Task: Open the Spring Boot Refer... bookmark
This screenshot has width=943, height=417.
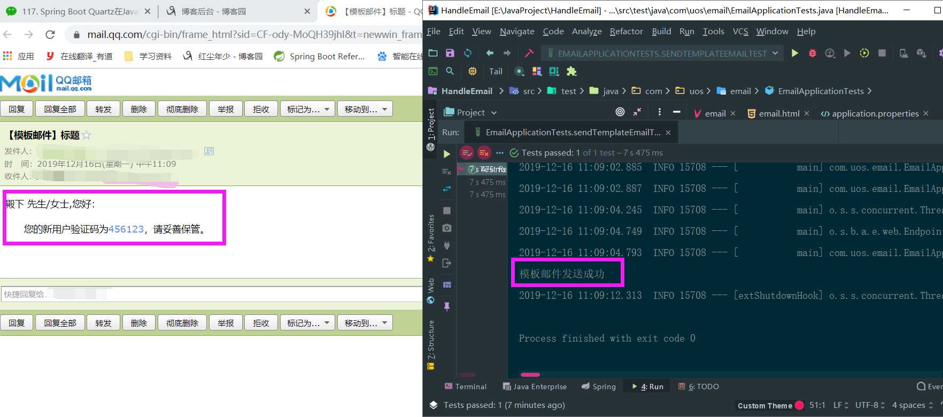Action: [319, 56]
